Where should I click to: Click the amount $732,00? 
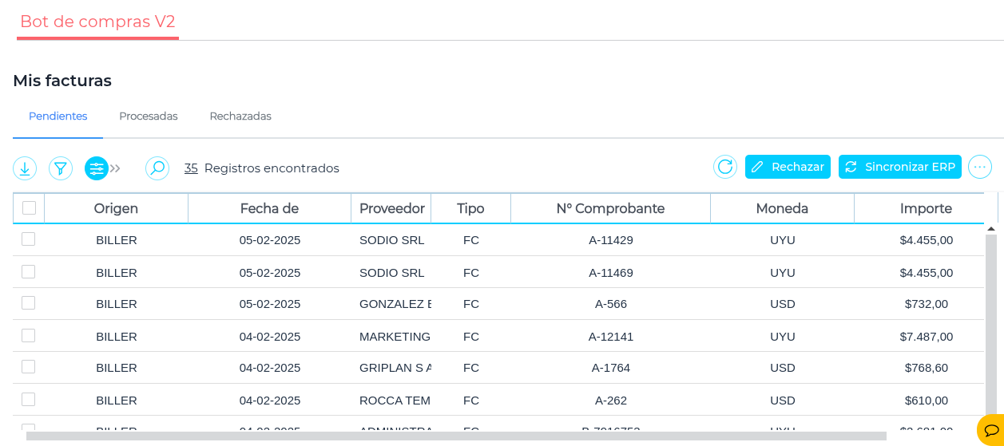tap(927, 304)
